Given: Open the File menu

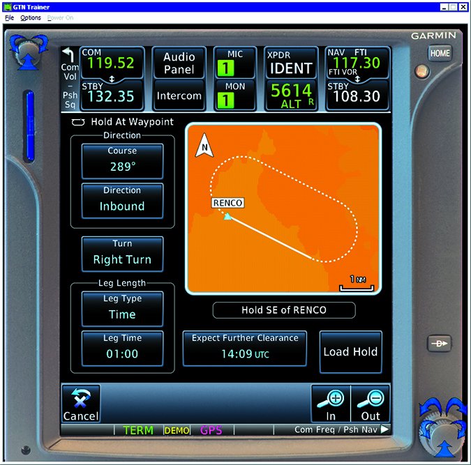Looking at the screenshot, I should coord(9,17).
